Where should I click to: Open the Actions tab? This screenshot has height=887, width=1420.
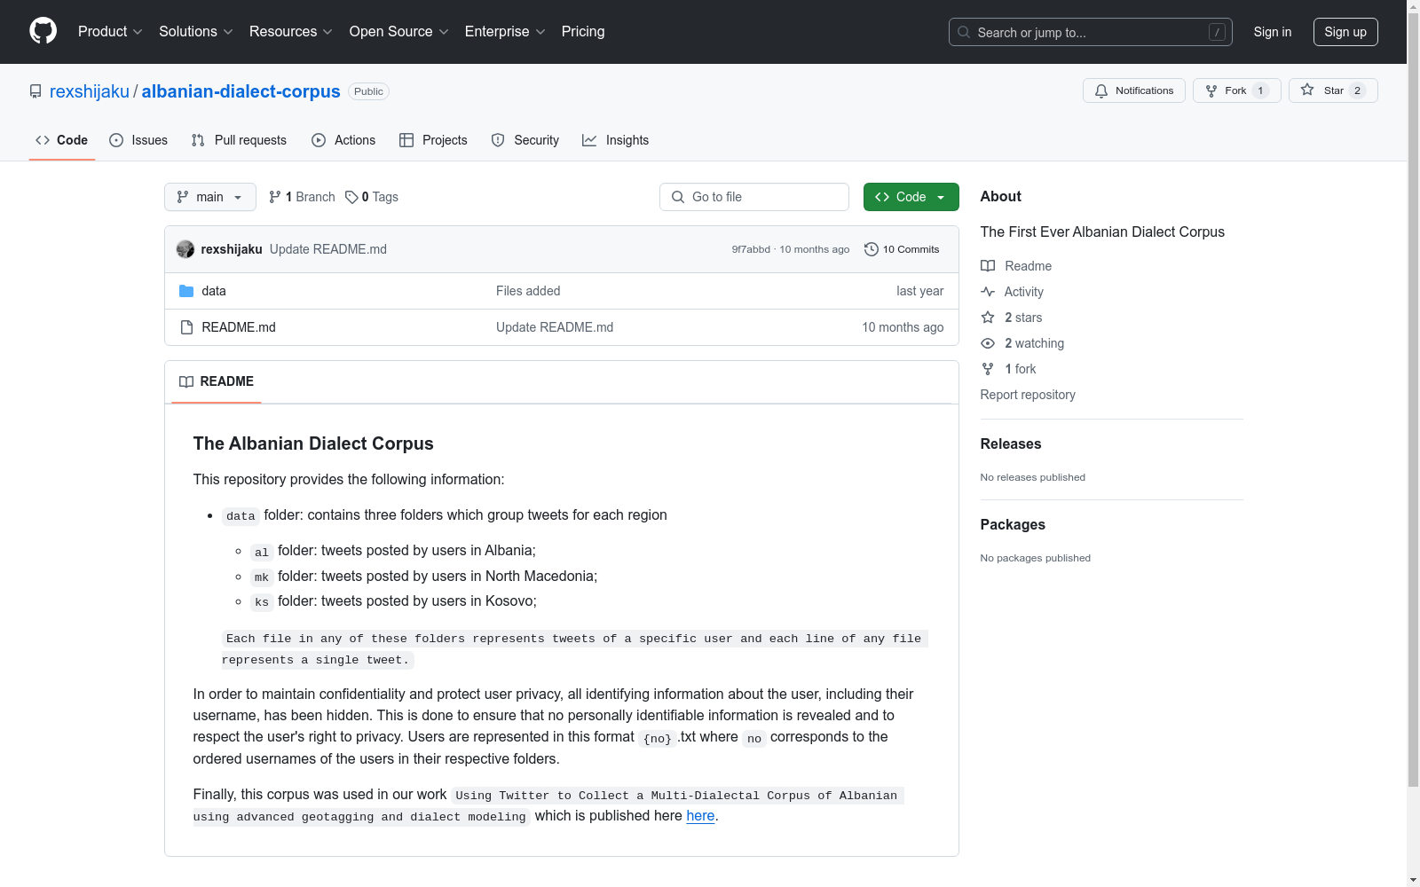tap(343, 140)
